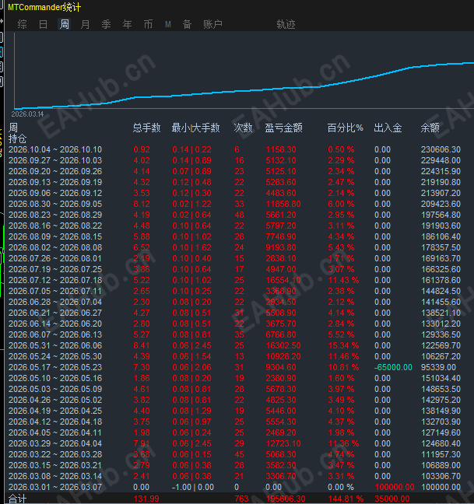Viewport: 474px width, 504px height.
Task: Select the M tab
Action: tap(168, 24)
